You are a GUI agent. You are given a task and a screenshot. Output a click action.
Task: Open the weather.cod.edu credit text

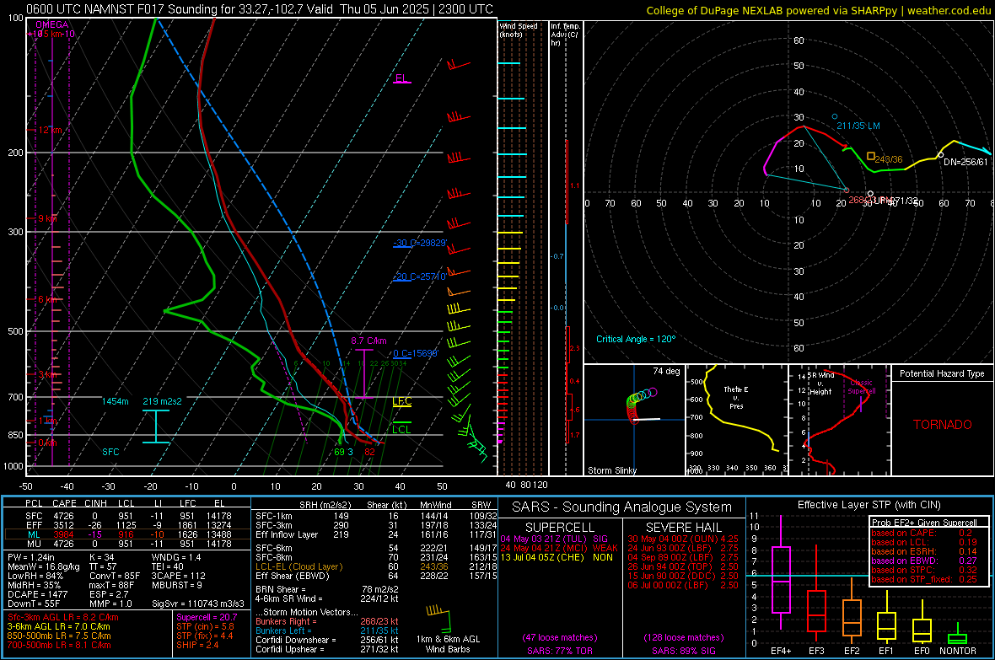coord(949,10)
